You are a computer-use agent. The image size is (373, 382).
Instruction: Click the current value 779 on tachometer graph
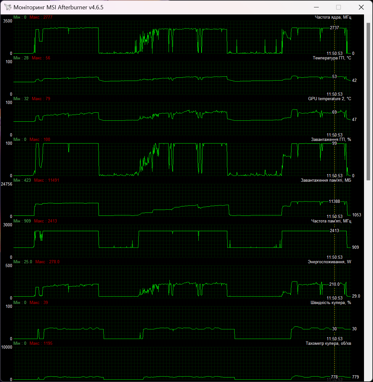355,377
